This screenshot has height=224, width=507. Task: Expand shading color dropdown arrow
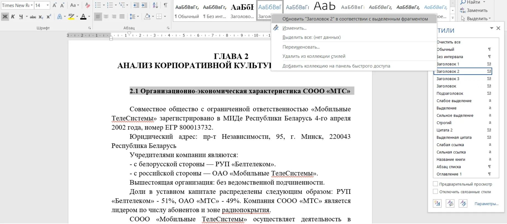[153, 17]
